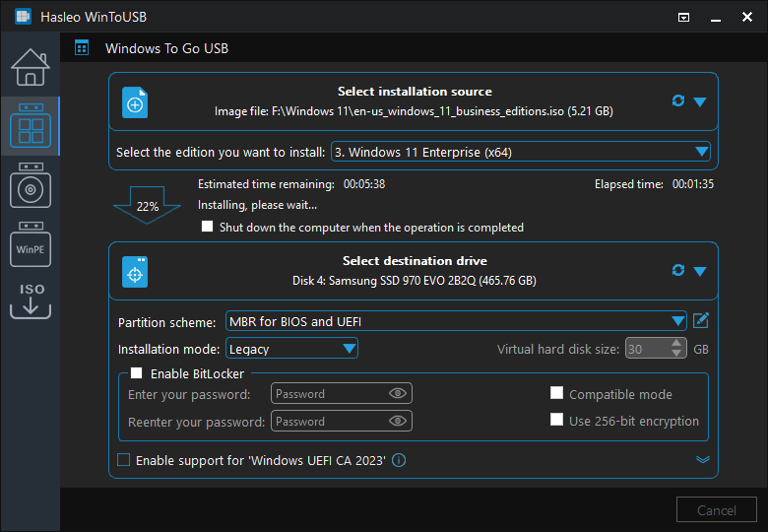Click the Windows To Go USB header icon
768x532 pixels.
[82, 48]
